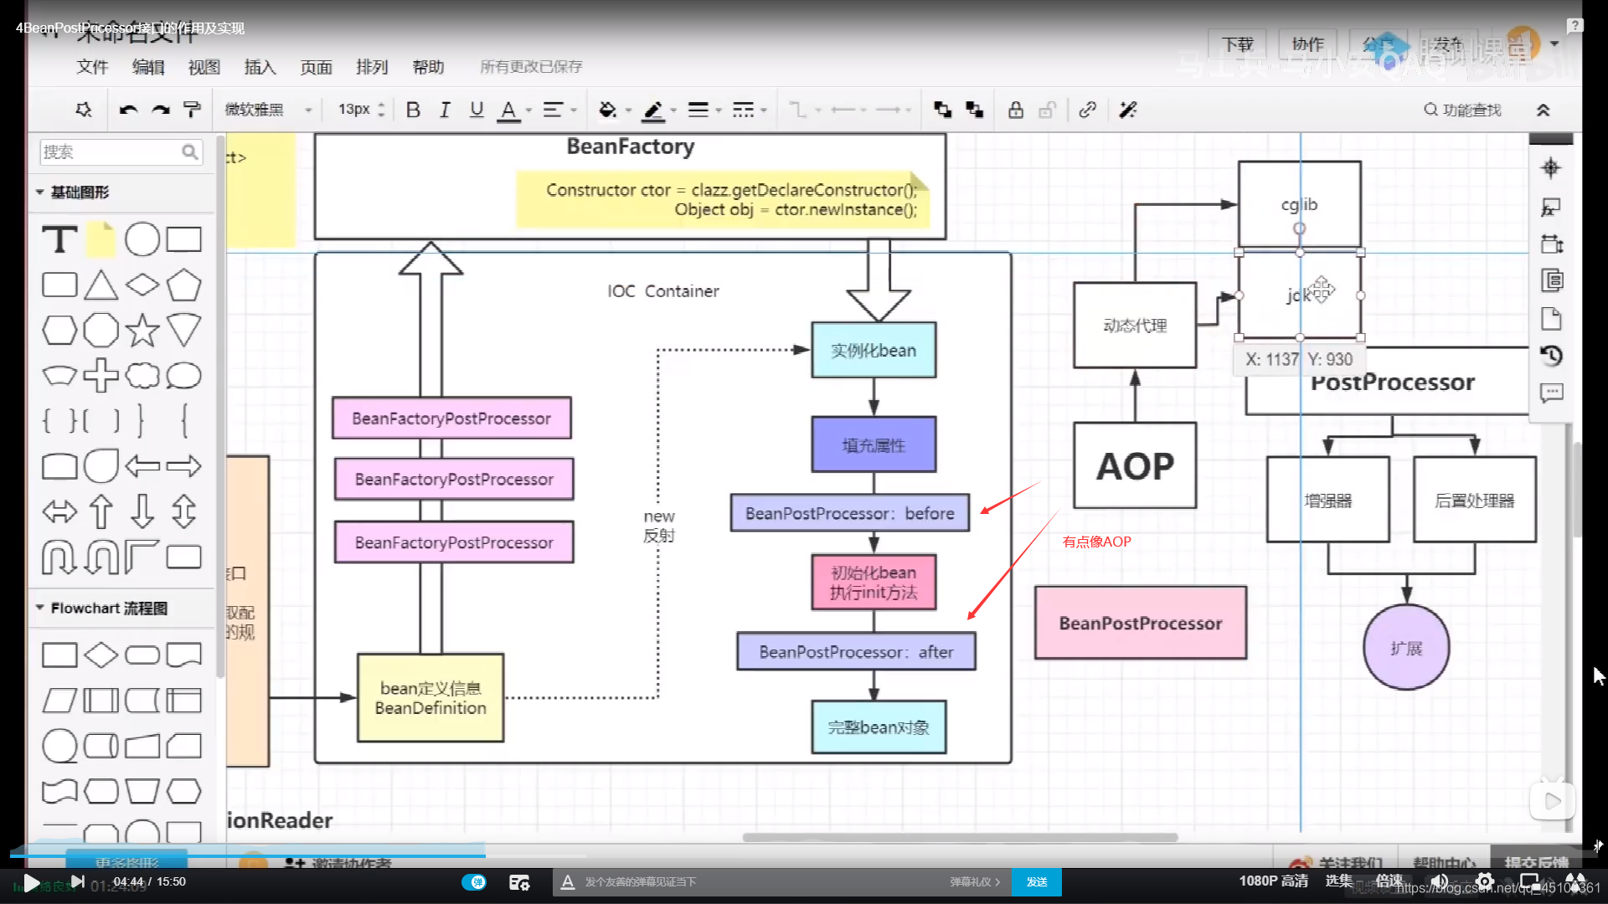Screen dimensions: 1608x904
Task: Open danmaku settings icon
Action: click(x=519, y=882)
